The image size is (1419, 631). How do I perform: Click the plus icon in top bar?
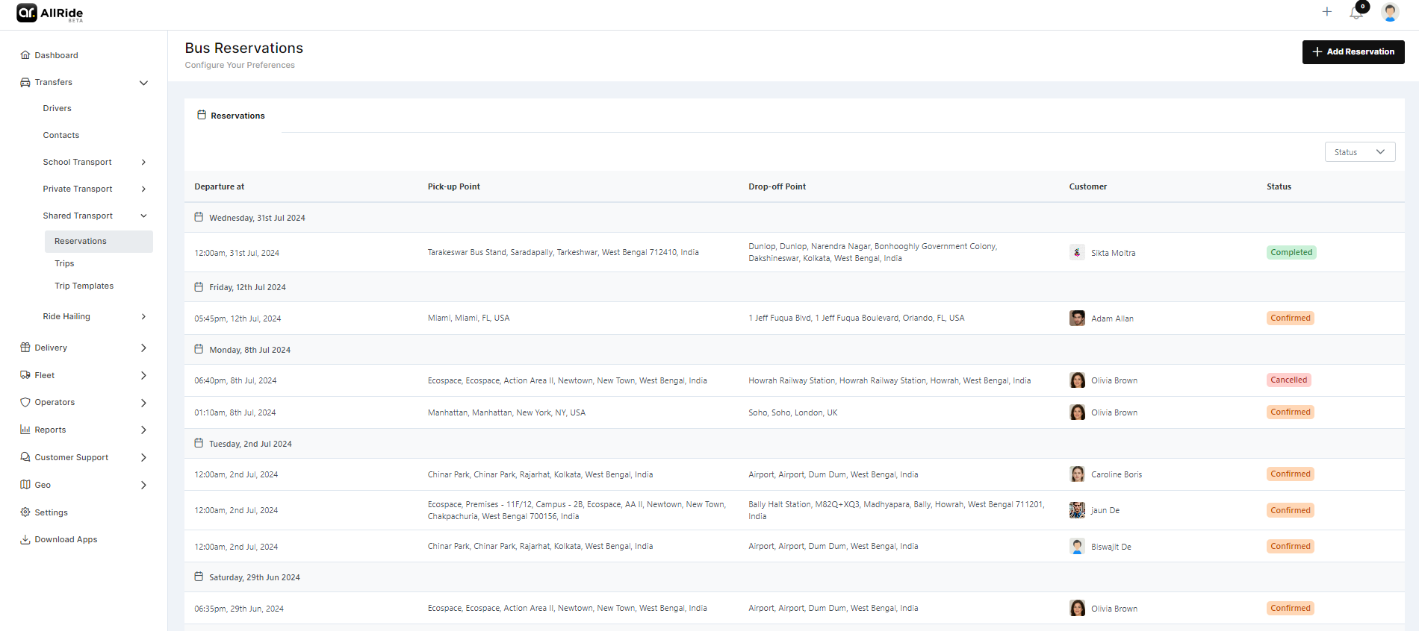(x=1327, y=12)
